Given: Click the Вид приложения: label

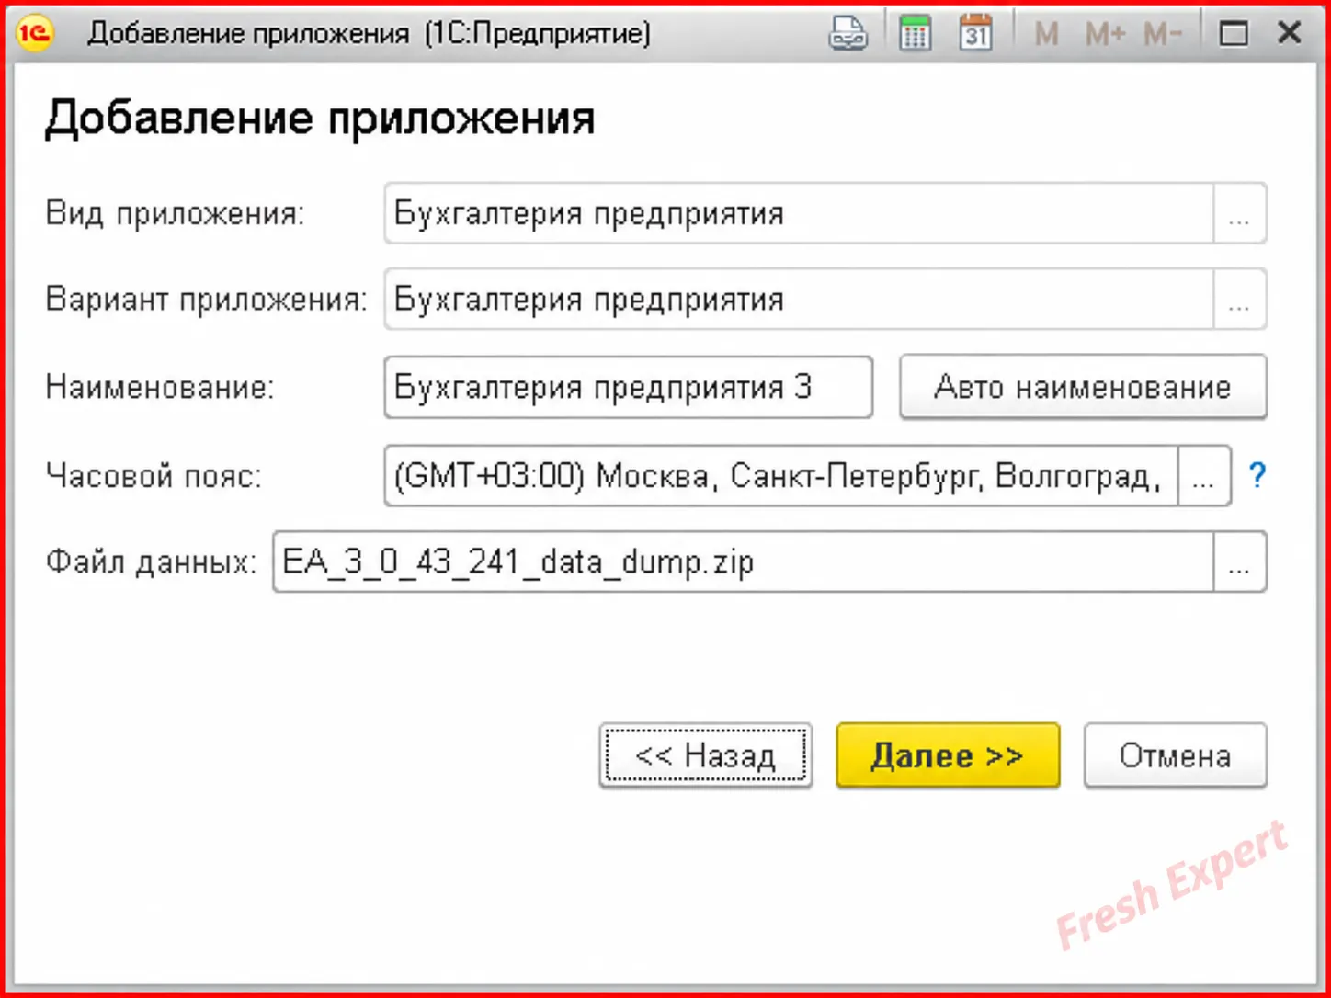Looking at the screenshot, I should pos(175,213).
